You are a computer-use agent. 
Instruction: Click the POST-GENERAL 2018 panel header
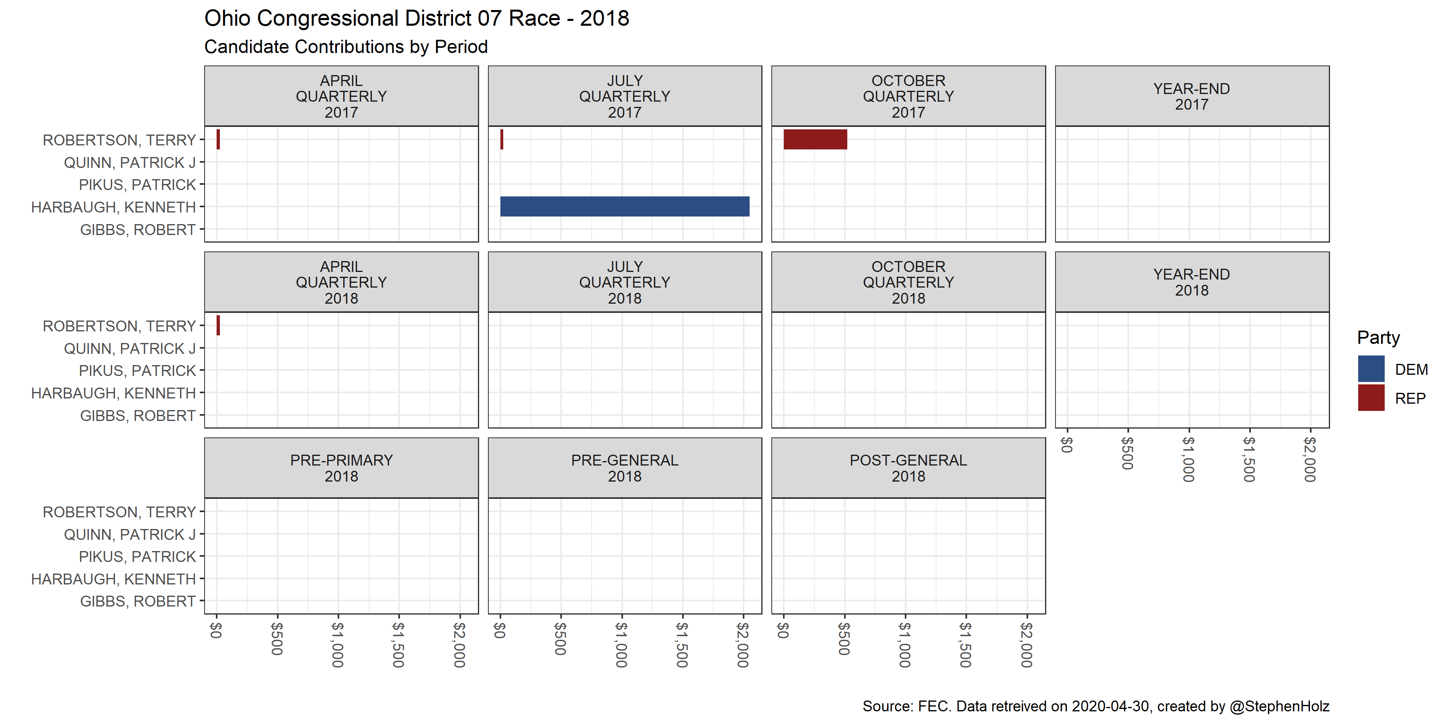point(908,468)
